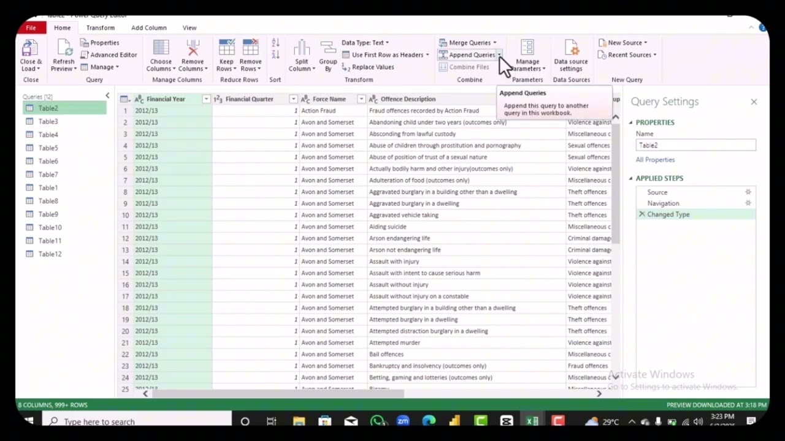Open the Advanced Editor
This screenshot has width=785, height=441.
109,55
